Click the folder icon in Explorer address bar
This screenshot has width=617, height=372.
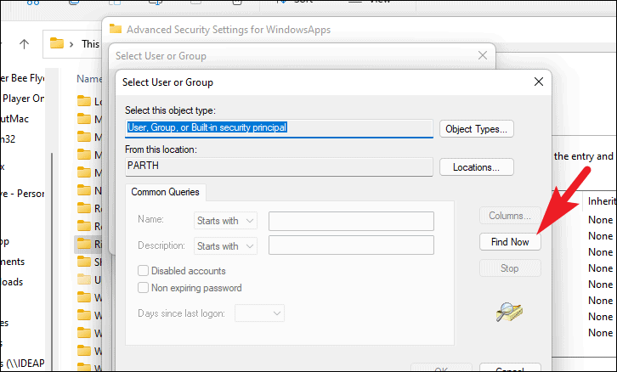point(57,42)
